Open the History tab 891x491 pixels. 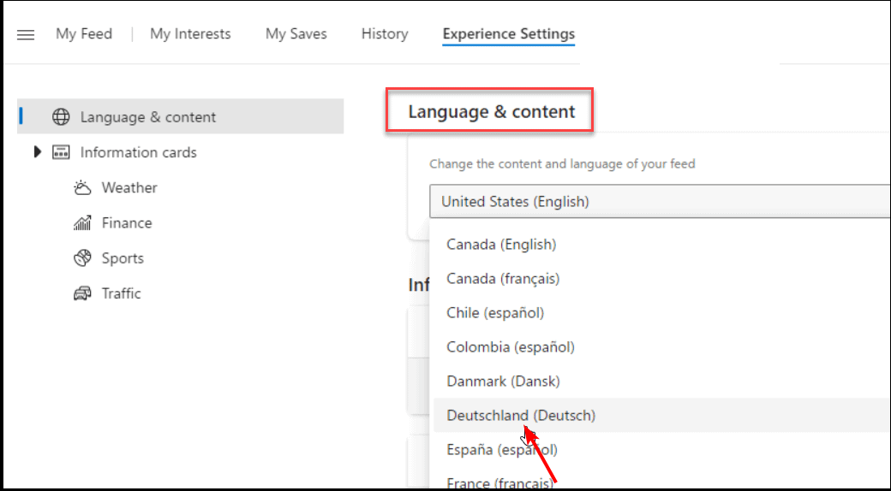[385, 34]
